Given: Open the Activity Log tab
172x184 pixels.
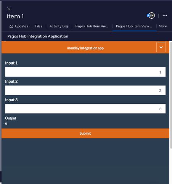Looking at the screenshot, I should tap(59, 26).
